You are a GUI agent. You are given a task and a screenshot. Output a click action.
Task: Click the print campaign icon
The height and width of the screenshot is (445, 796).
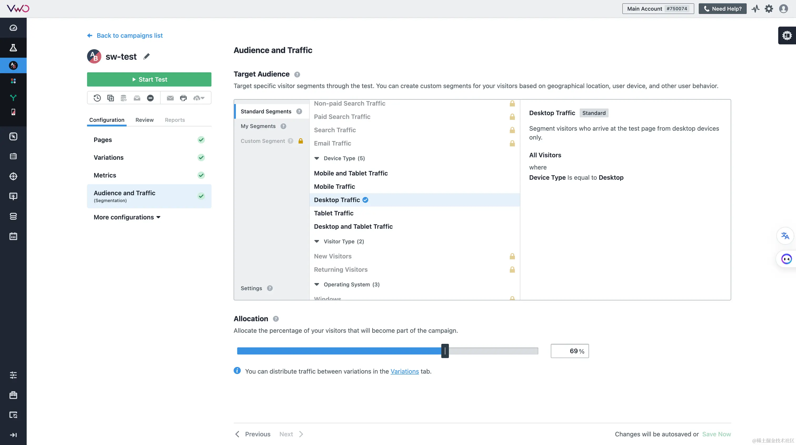[x=183, y=98]
